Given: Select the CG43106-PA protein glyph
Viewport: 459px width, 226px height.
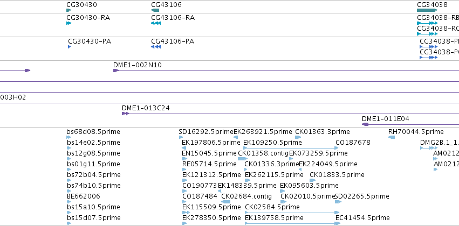Looking at the screenshot, I should 156,47.
